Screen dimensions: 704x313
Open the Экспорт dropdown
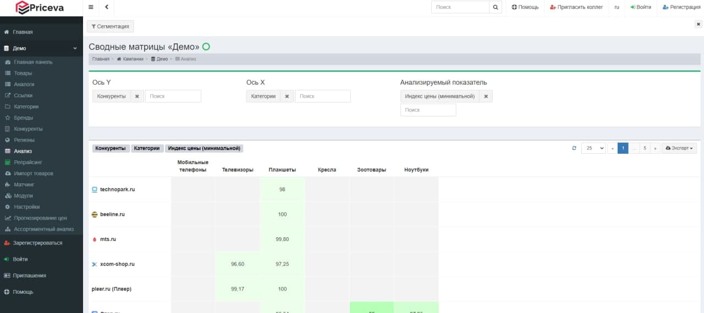click(x=680, y=148)
